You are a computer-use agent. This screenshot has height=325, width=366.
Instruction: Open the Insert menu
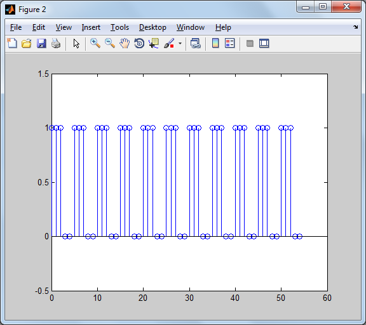click(x=91, y=27)
